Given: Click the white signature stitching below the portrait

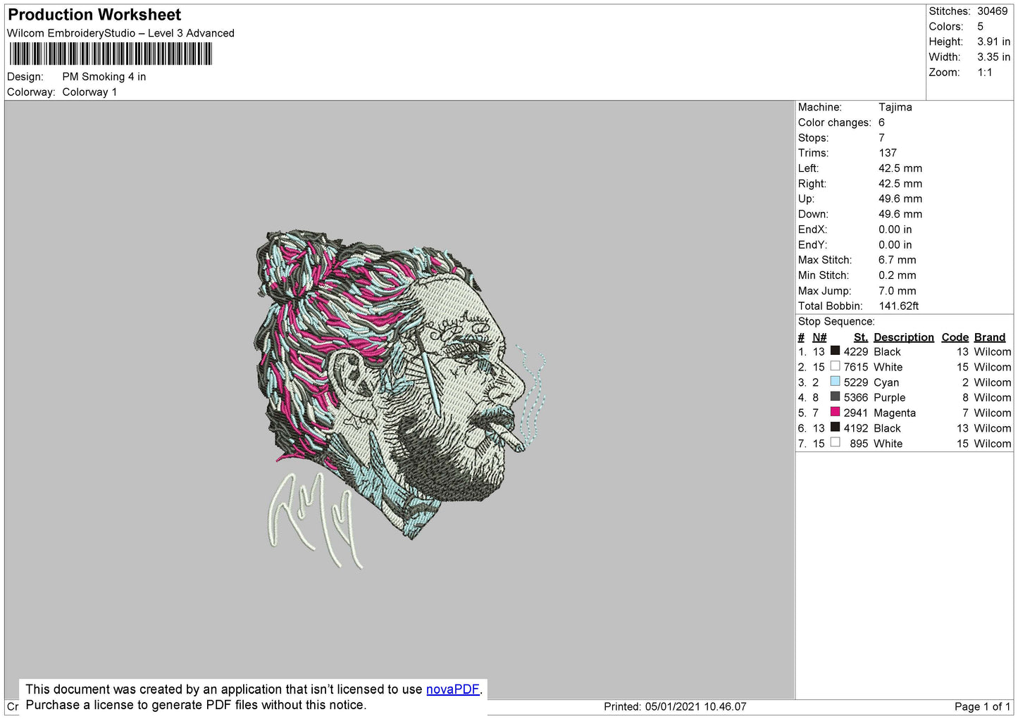Looking at the screenshot, I should (x=315, y=518).
